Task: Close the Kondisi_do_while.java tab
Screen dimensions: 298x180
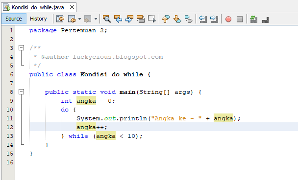Action: coord(72,7)
